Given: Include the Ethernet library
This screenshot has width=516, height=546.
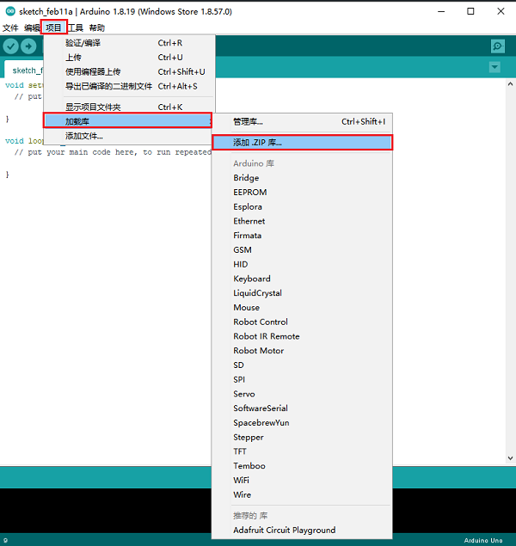Looking at the screenshot, I should (302, 221).
